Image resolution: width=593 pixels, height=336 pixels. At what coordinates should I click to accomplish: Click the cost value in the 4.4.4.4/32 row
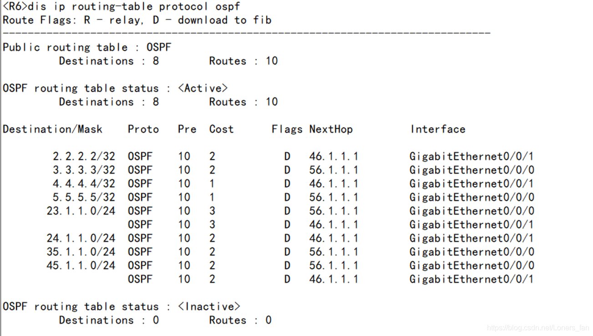pyautogui.click(x=212, y=184)
